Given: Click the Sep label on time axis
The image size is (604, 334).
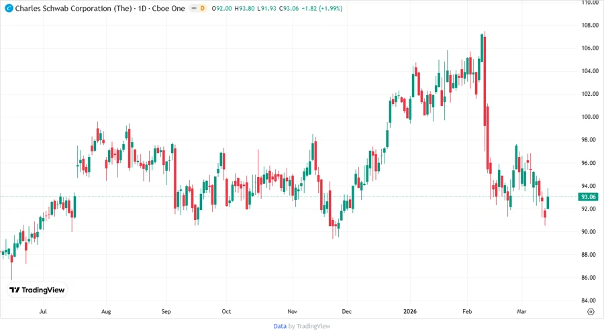Looking at the screenshot, I should point(166,311).
